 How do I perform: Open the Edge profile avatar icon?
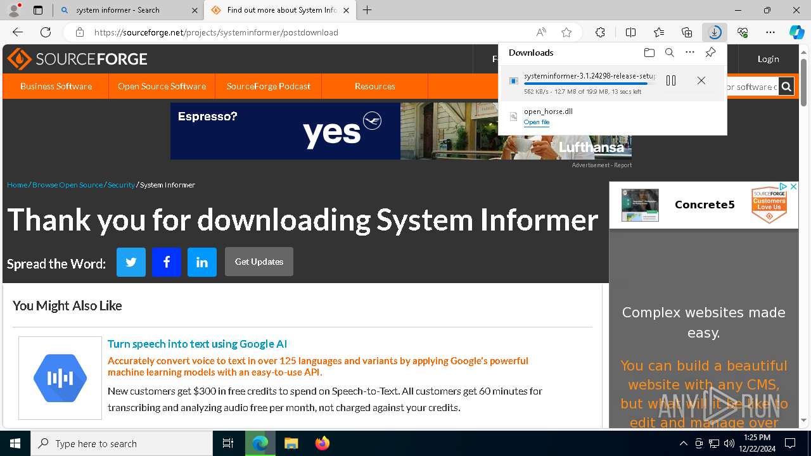tap(14, 10)
